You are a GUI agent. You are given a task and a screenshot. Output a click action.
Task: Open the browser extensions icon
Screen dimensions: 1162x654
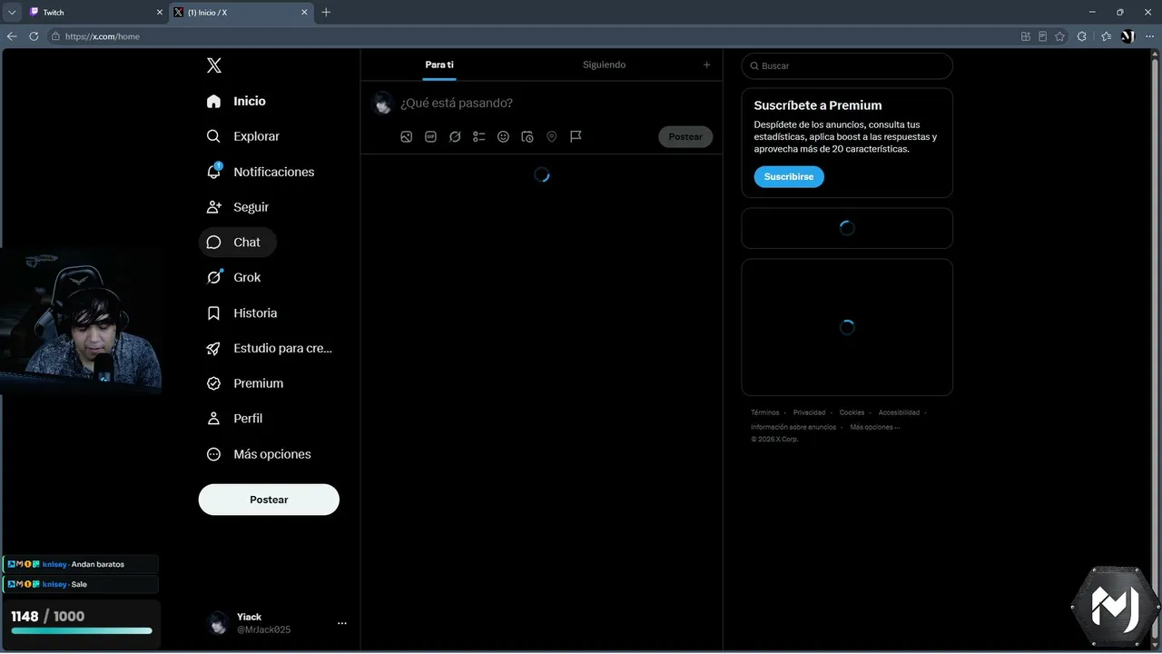pyautogui.click(x=1082, y=36)
